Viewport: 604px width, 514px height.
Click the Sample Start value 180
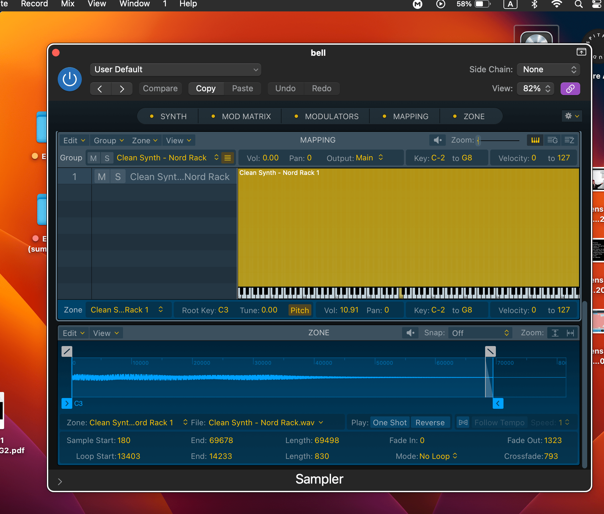coord(124,440)
